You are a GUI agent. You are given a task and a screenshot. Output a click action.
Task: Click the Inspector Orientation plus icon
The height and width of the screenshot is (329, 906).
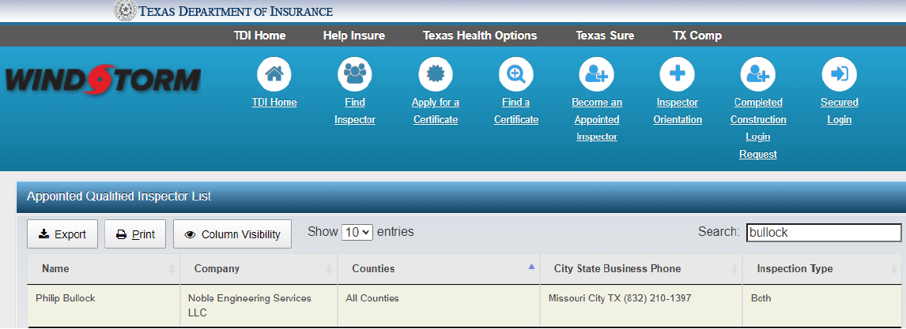(678, 74)
